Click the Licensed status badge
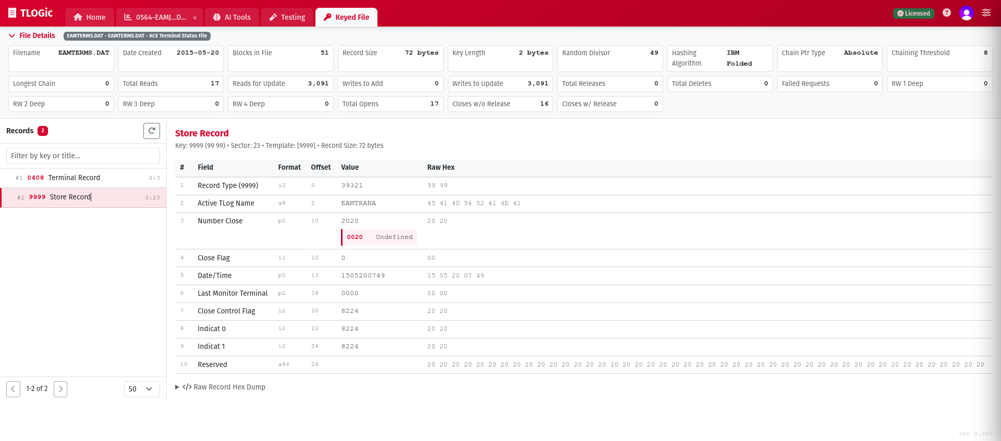Viewport: 1001px width, 441px height. pyautogui.click(x=913, y=14)
